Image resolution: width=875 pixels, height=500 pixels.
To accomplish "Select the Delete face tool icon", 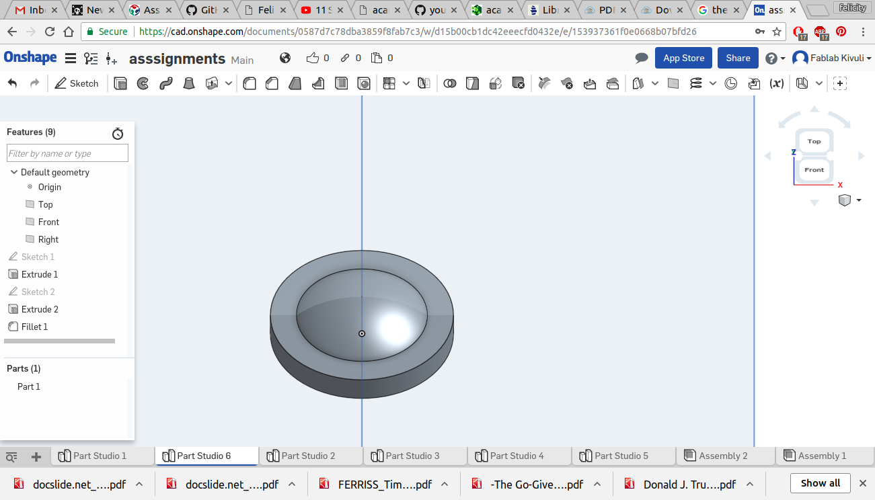I will pyautogui.click(x=567, y=83).
